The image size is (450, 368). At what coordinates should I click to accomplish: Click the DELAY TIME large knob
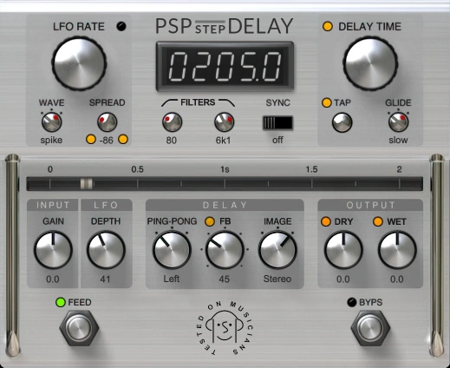370,63
